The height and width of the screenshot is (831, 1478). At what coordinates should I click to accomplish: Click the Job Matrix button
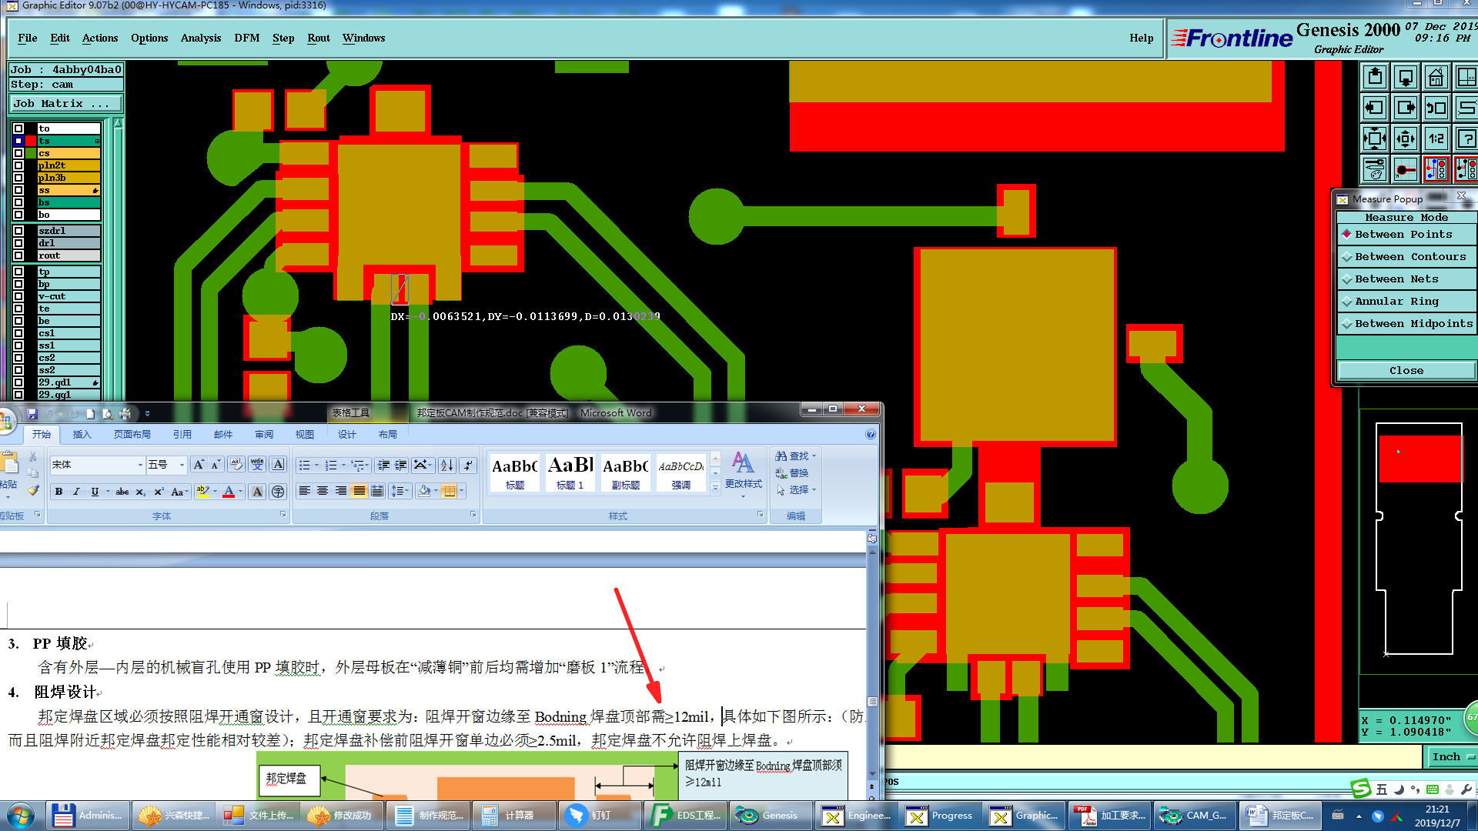tap(65, 104)
